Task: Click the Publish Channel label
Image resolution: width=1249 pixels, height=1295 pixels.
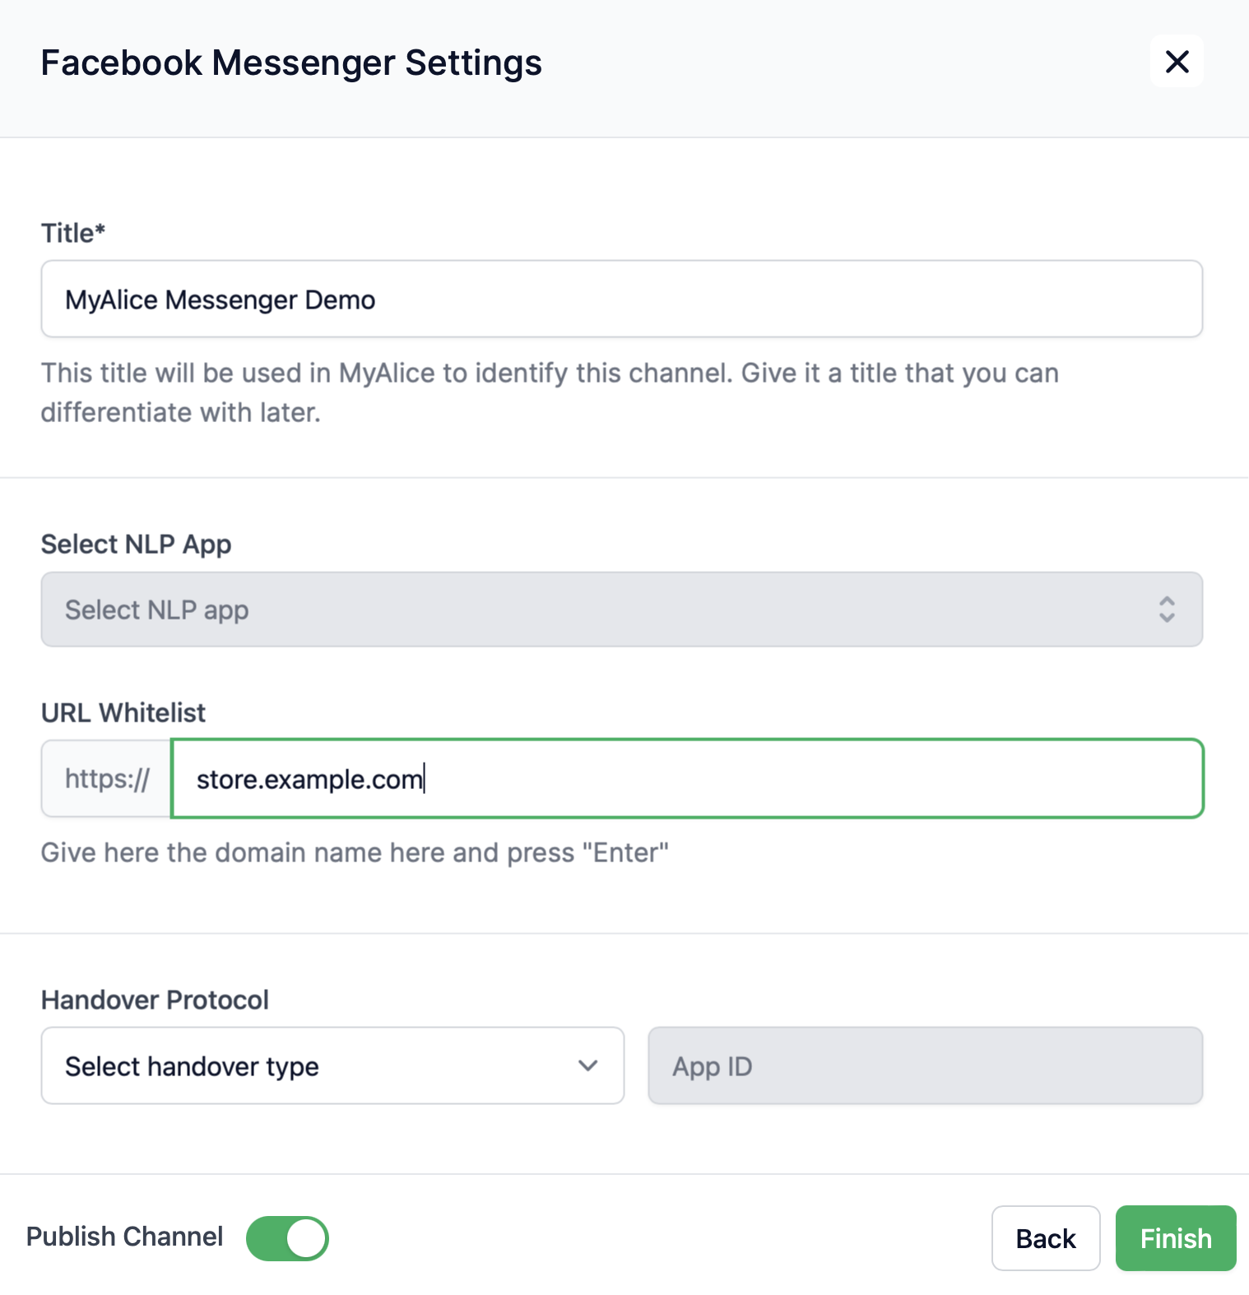Action: click(x=125, y=1237)
